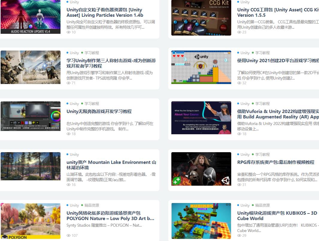Open the RPG inventory system asset pack title
Screen dimensions: 319x241
click(x=276, y=162)
